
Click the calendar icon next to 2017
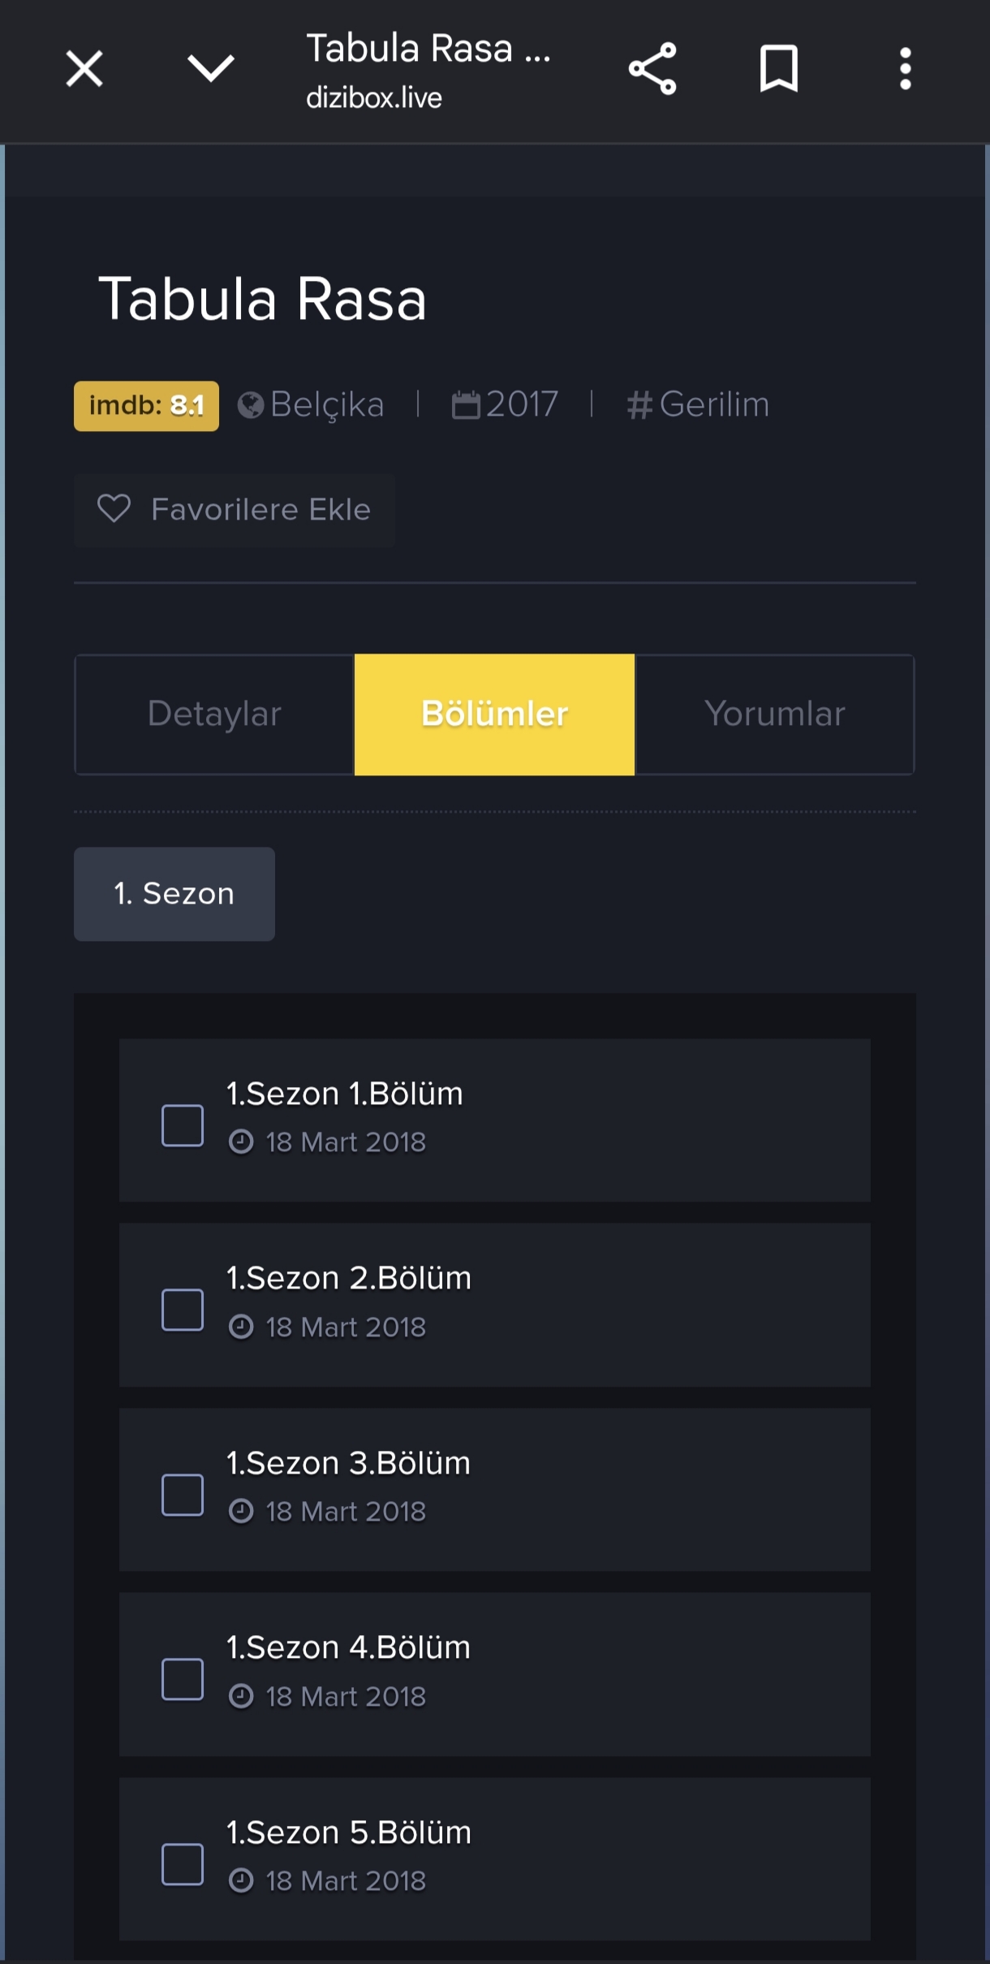point(466,404)
